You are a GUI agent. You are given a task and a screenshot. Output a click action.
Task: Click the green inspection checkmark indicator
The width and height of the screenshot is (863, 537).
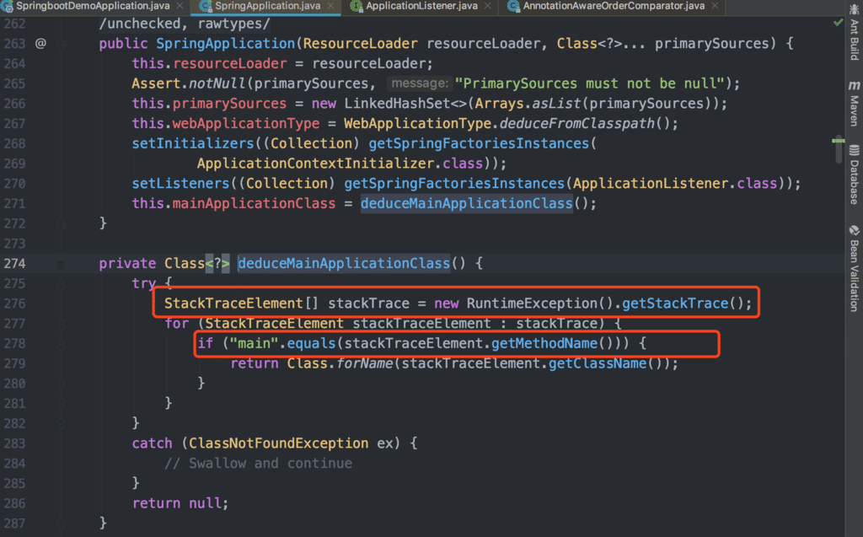pos(839,23)
